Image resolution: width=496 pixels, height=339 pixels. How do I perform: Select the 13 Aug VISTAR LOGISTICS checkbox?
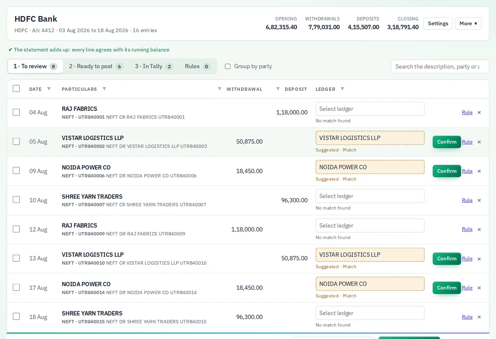[16, 258]
